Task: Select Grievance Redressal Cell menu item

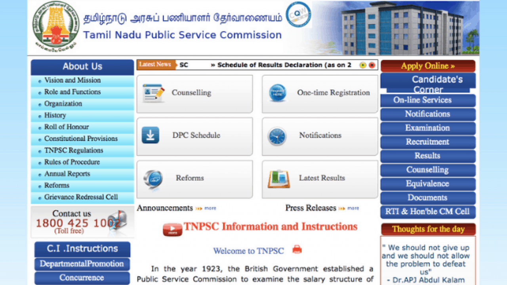Action: coord(81,197)
